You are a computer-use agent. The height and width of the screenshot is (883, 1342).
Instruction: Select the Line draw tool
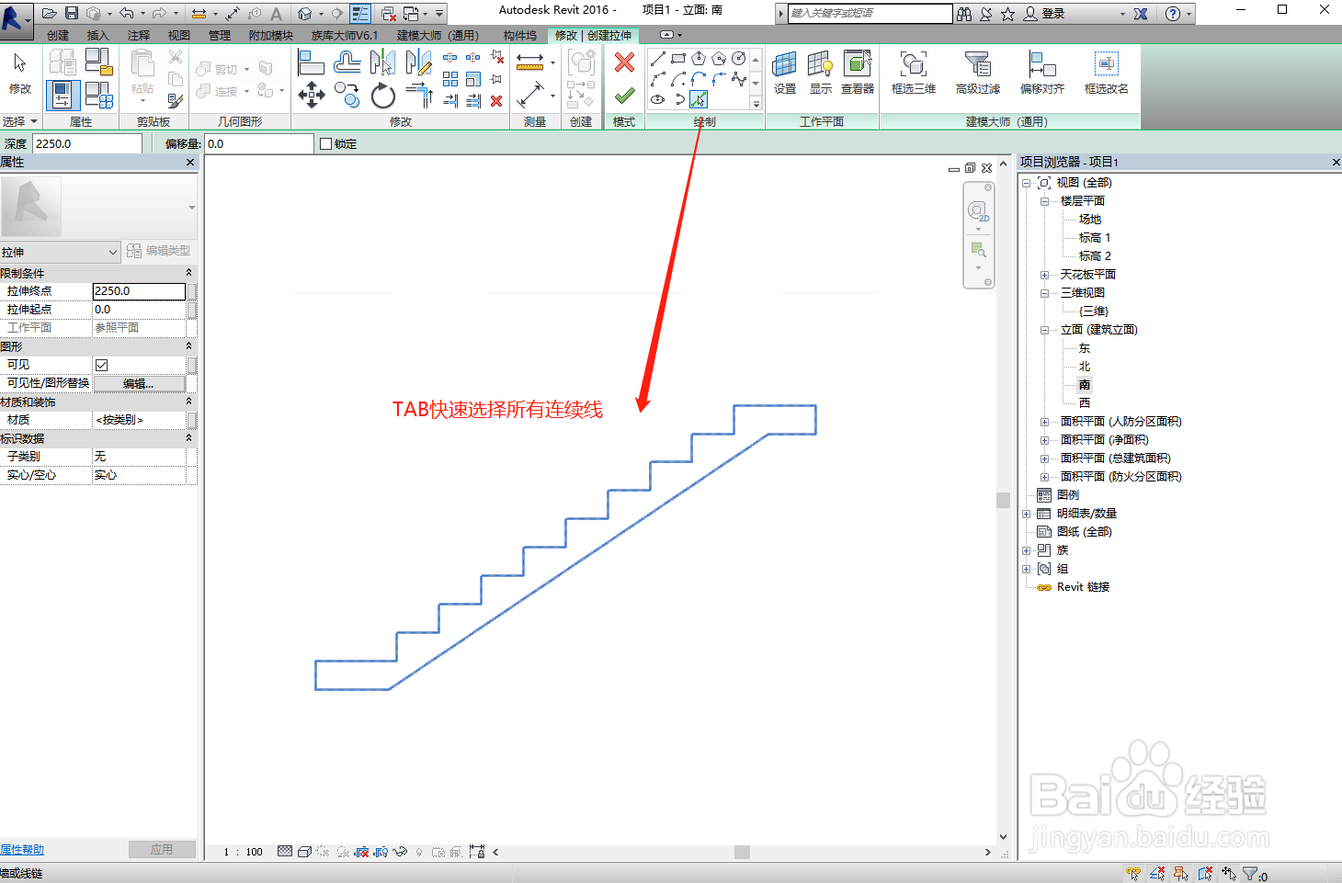tap(658, 59)
